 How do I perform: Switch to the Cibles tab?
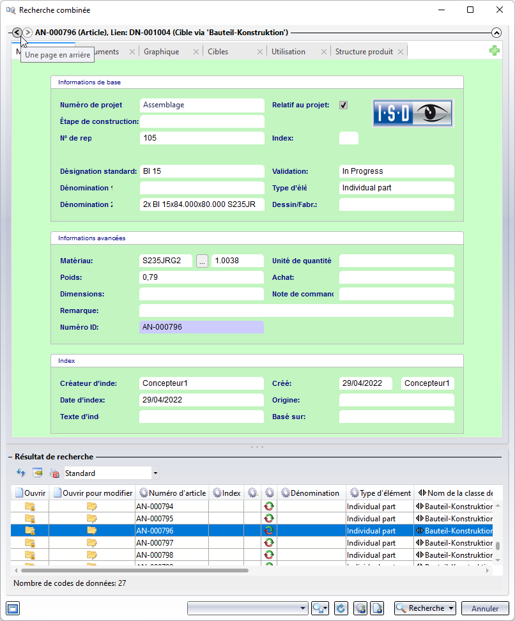218,52
